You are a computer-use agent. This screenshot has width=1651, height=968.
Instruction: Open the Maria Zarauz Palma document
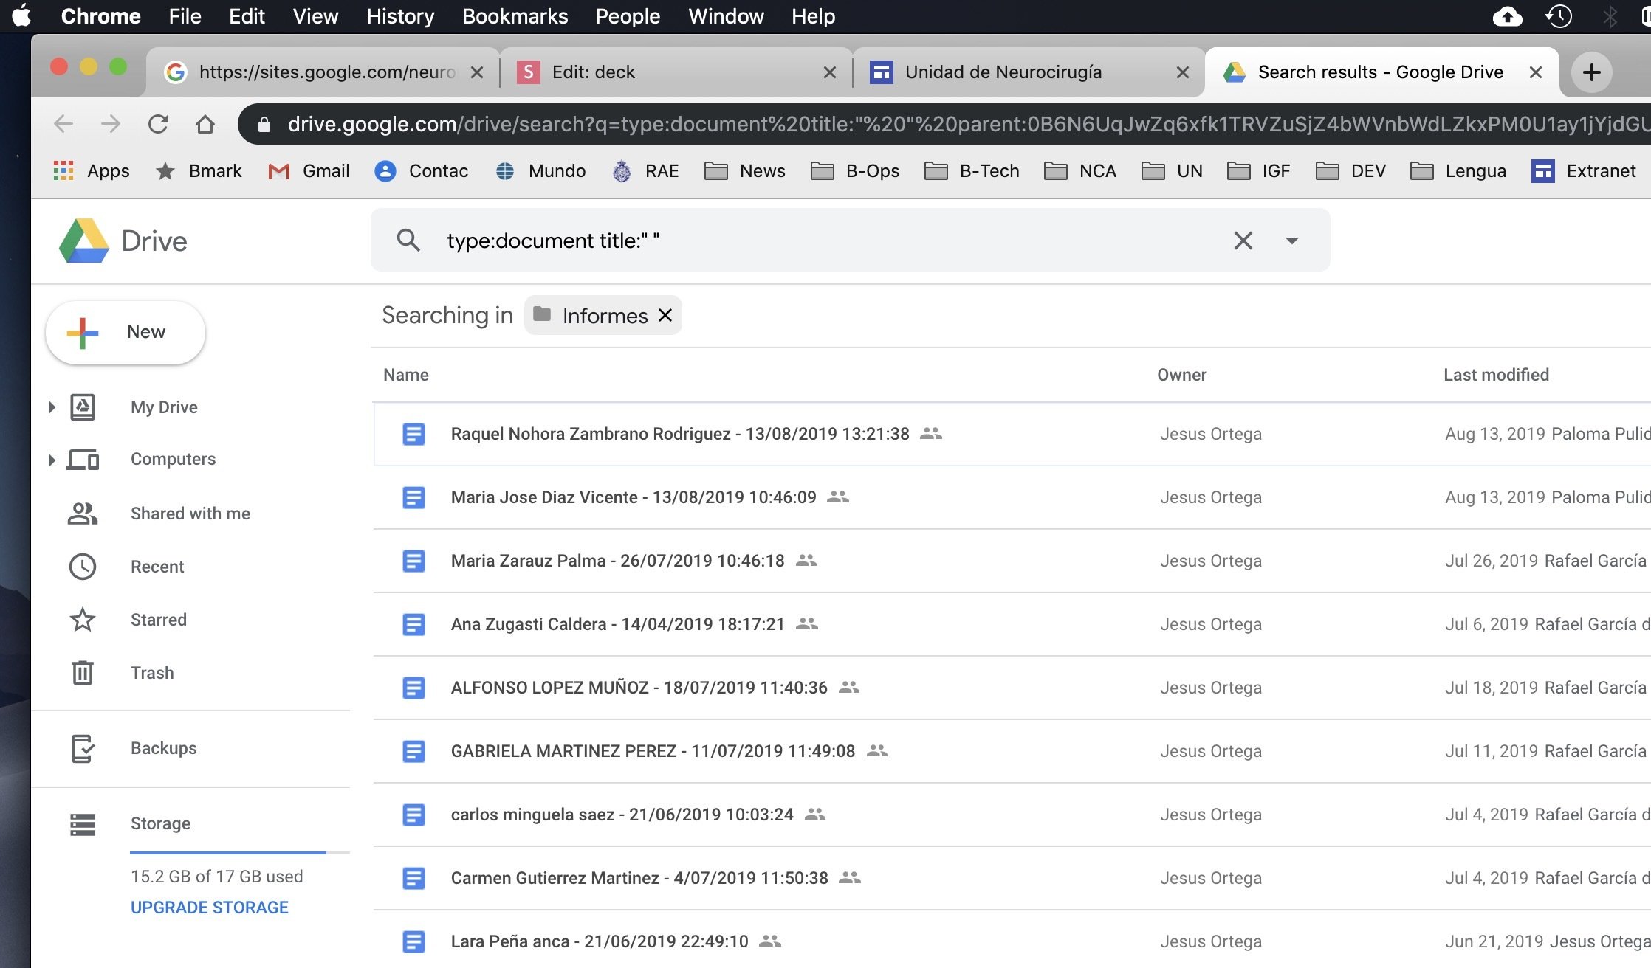pos(617,561)
